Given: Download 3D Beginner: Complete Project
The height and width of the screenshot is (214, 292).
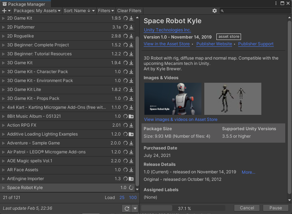Looking at the screenshot, I should pos(131,45).
